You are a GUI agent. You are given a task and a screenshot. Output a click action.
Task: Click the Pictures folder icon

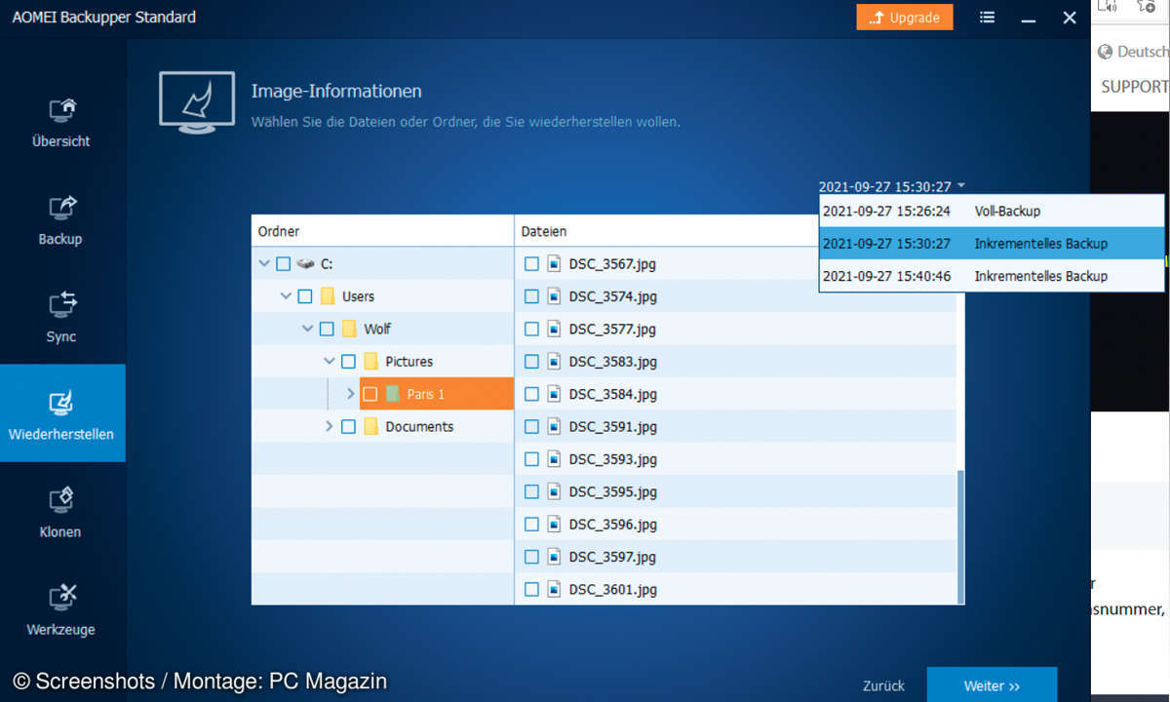click(370, 362)
